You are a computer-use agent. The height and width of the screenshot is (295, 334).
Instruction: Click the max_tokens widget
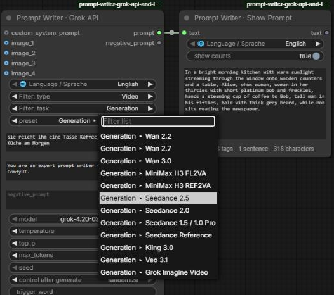(x=54, y=255)
